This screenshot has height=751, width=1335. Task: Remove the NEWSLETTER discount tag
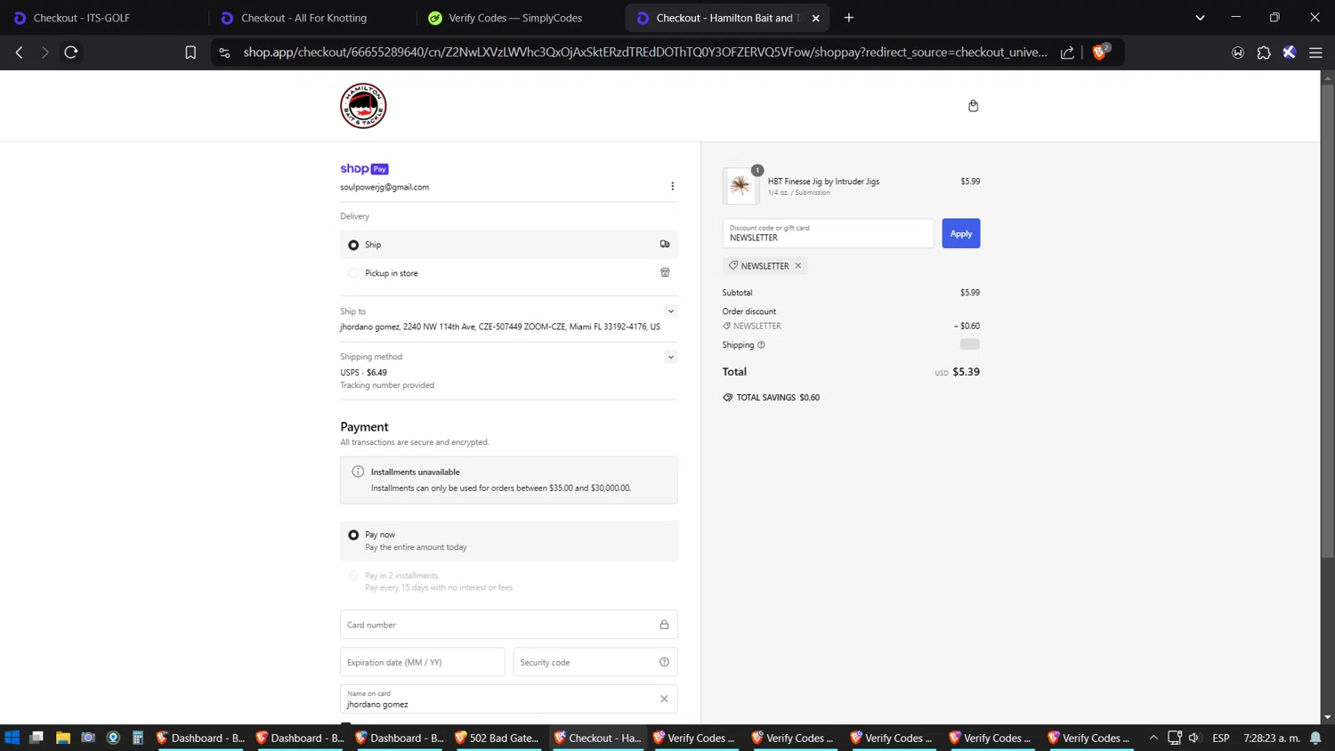point(798,265)
